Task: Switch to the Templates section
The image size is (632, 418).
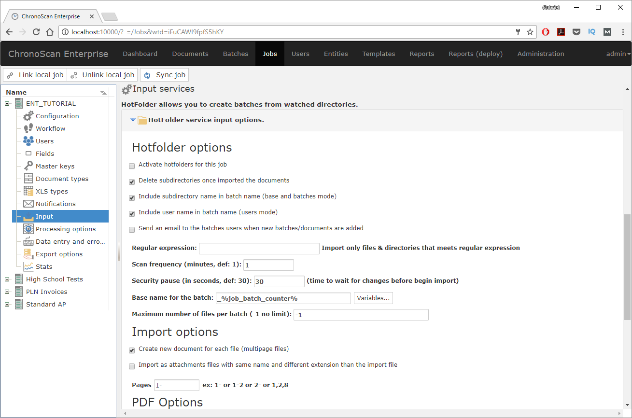Action: [x=379, y=54]
